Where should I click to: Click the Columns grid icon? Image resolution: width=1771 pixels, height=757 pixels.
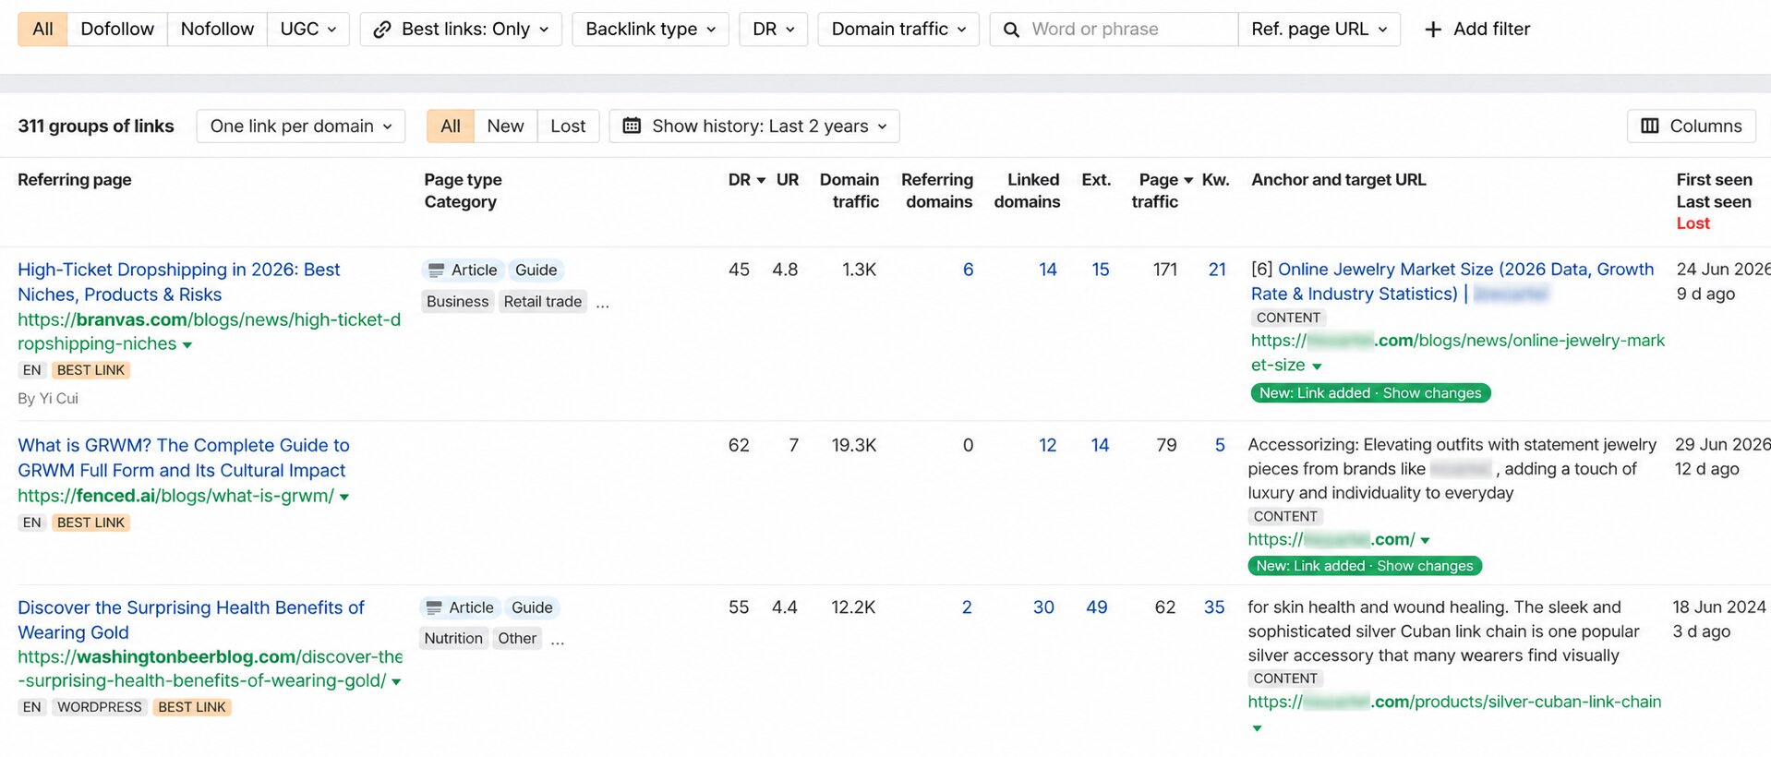click(x=1650, y=126)
